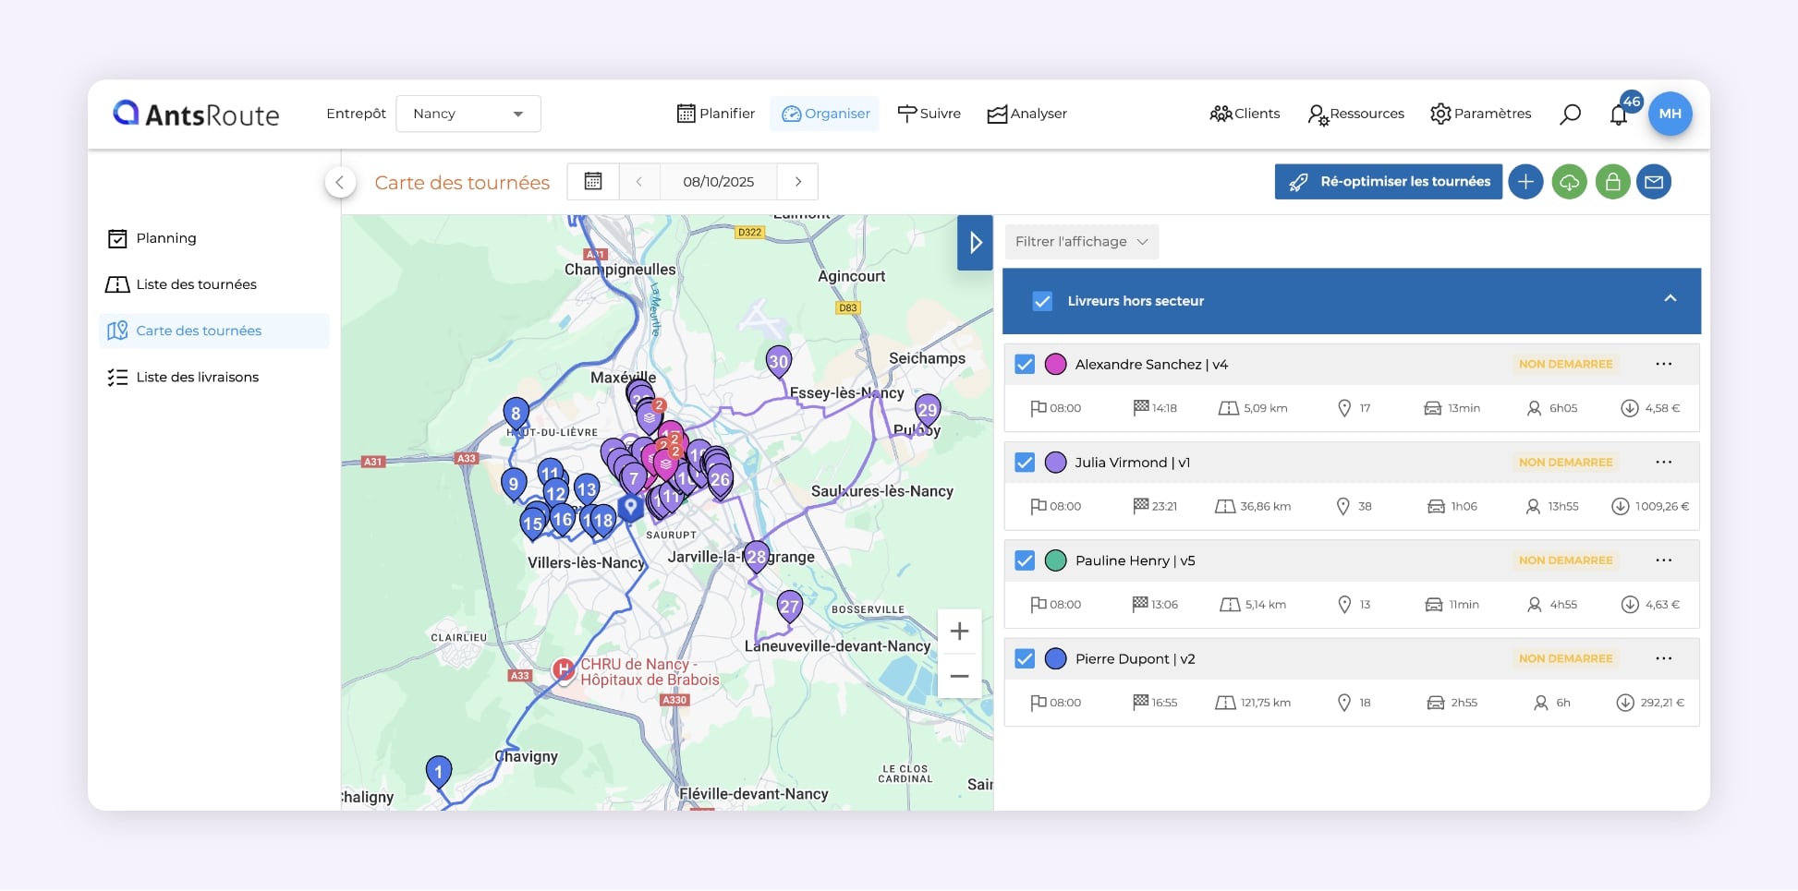Click map marker number 27

click(x=789, y=606)
